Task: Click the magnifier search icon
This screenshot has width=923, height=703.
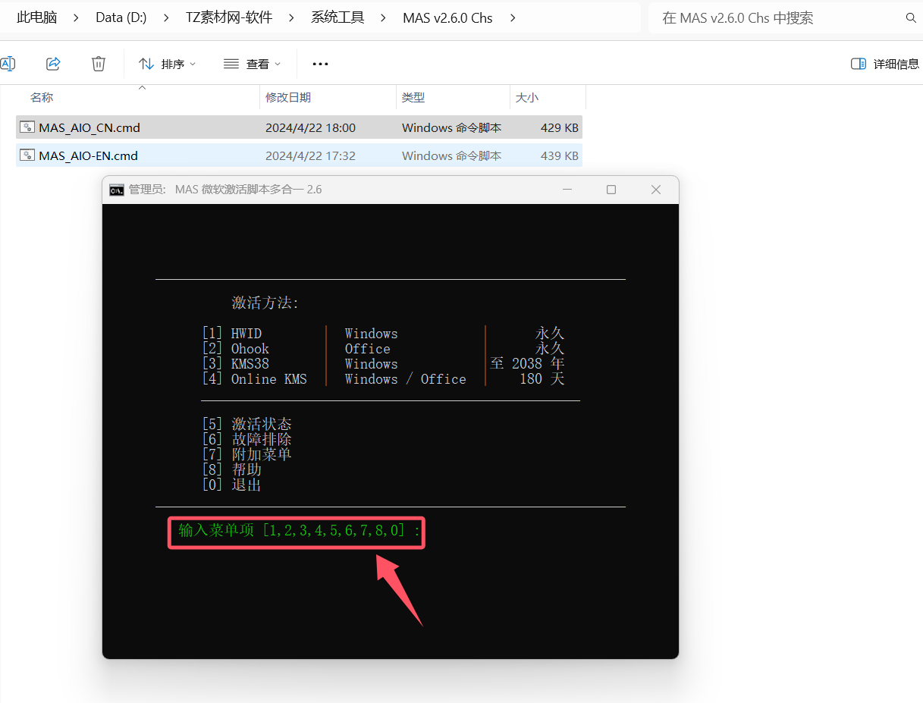Action: coord(910,18)
